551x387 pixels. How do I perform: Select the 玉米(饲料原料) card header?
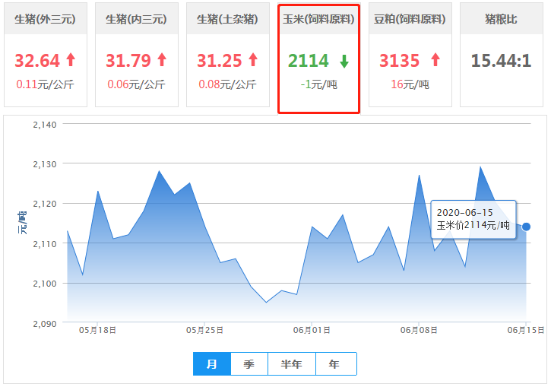(x=318, y=19)
